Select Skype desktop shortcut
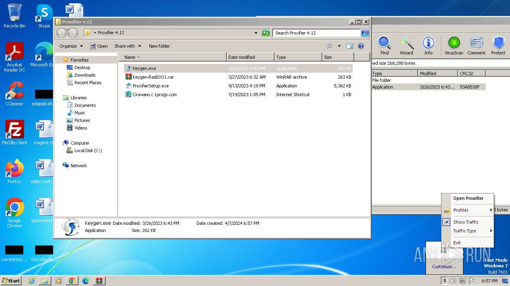The image size is (510, 286). coord(44,16)
